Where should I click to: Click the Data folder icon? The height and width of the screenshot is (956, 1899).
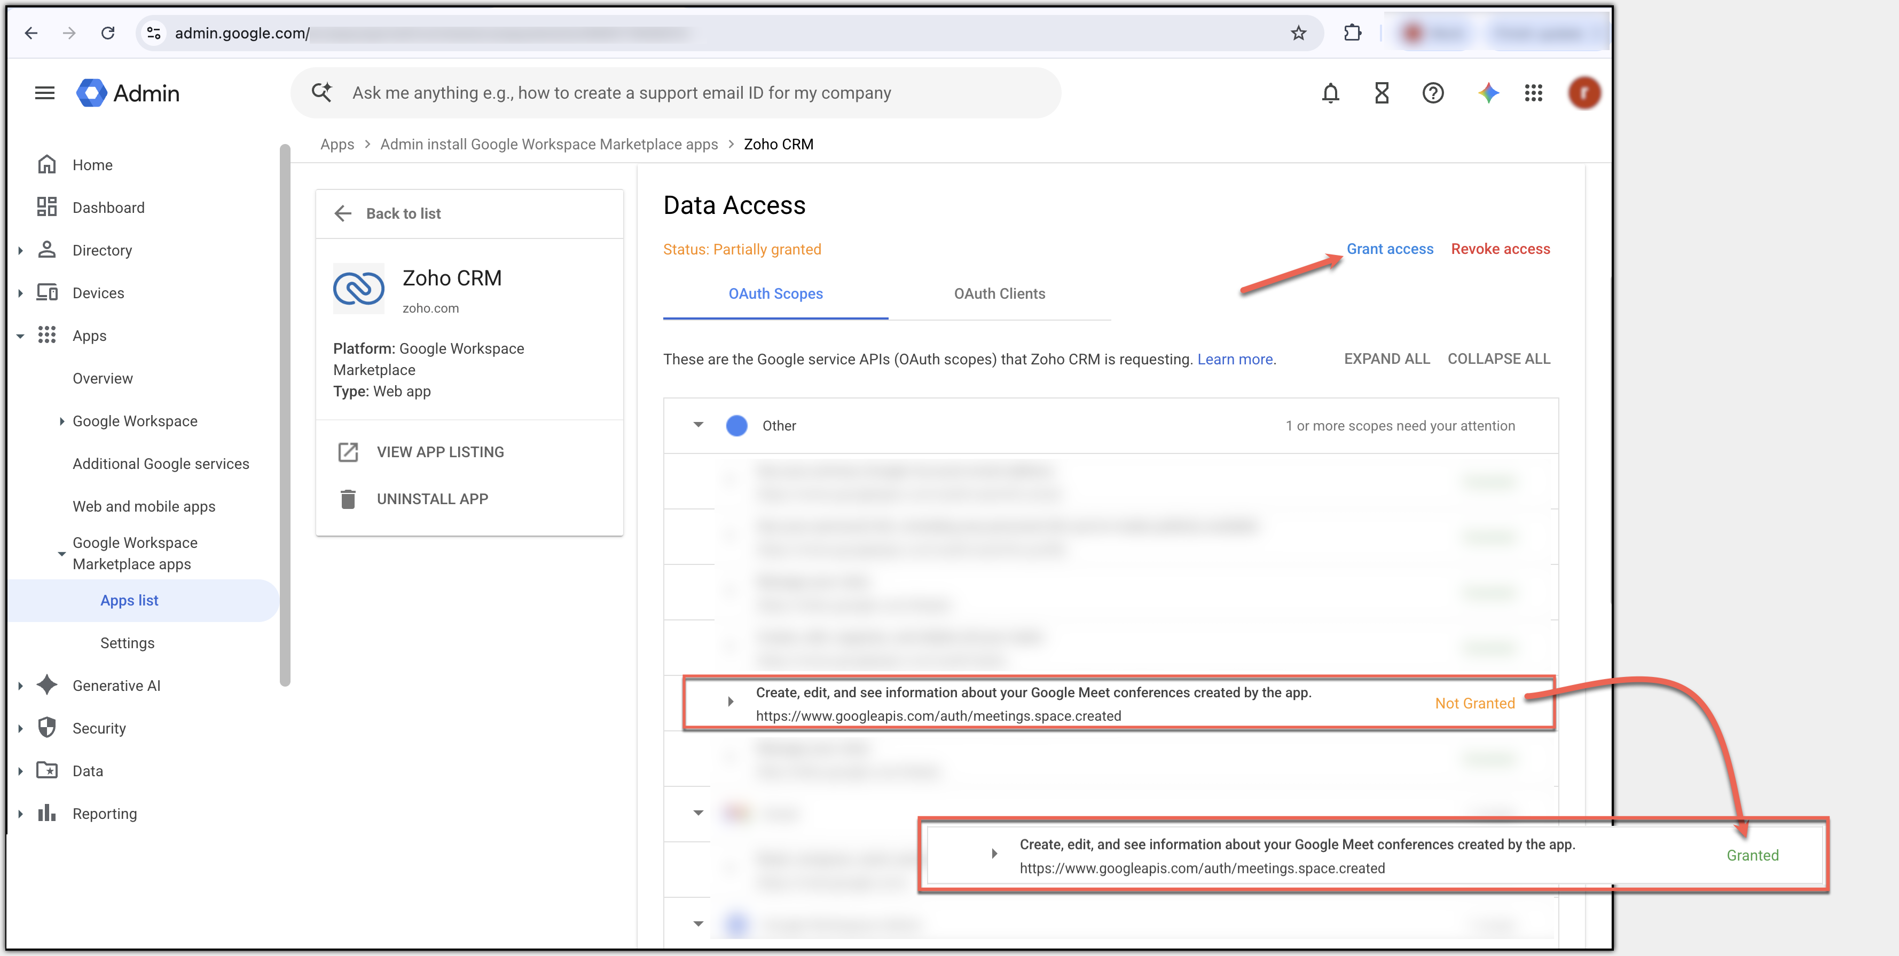click(47, 770)
